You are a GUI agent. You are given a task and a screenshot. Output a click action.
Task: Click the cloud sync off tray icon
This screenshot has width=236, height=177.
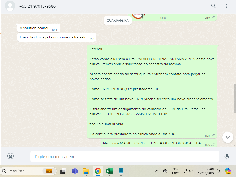tap(165, 171)
